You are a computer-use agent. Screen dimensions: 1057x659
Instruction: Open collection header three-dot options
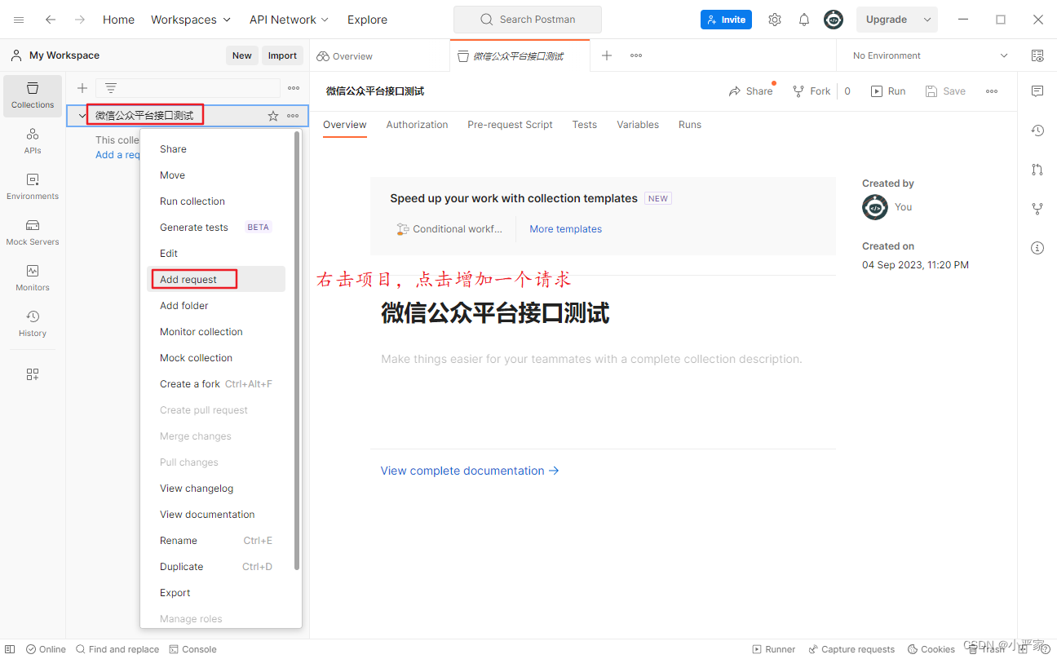point(992,91)
